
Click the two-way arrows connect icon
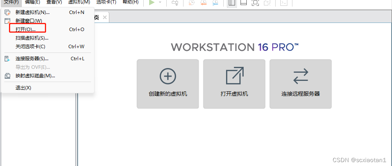301,77
